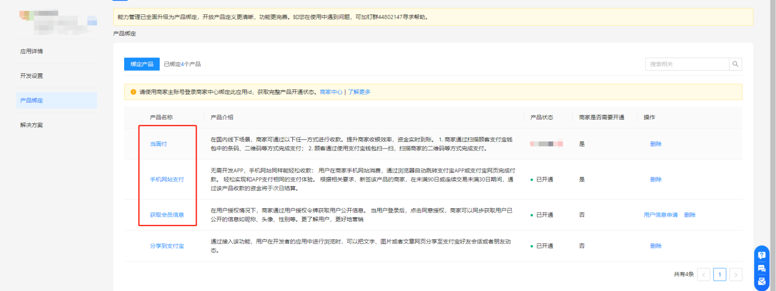Click 用户信息申请 for 获取会员信息
The width and height of the screenshot is (776, 291).
[661, 215]
